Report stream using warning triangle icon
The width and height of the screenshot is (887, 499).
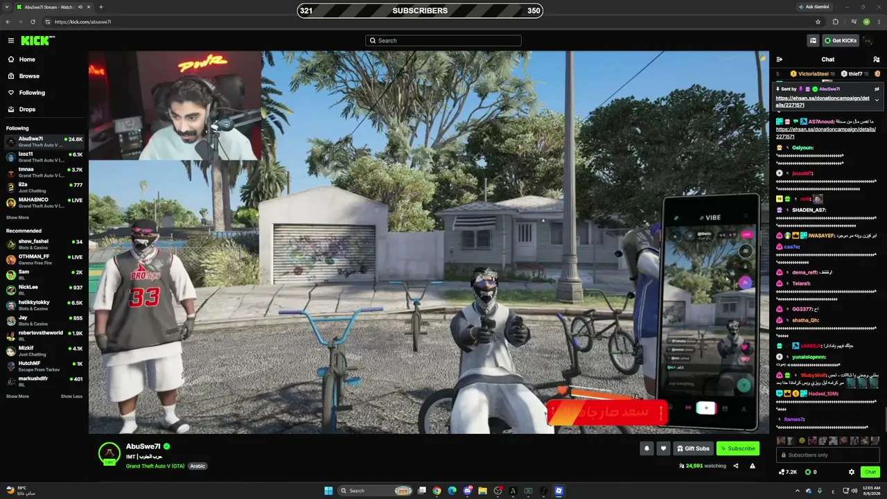(753, 466)
